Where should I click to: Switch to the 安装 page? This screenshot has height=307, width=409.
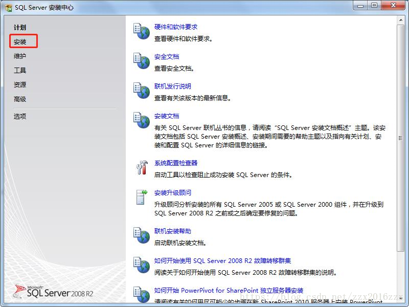(20, 42)
